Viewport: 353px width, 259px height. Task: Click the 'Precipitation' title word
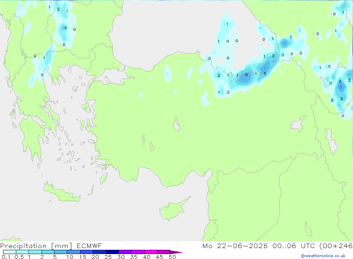tap(23, 246)
